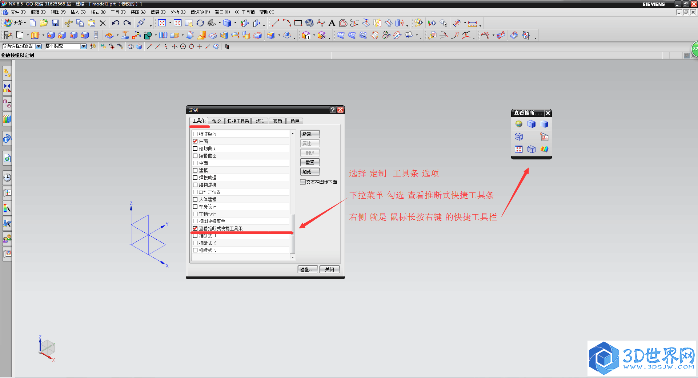The height and width of the screenshot is (378, 698).
Task: Open the 整个装配 scope dropdown
Action: tap(84, 46)
